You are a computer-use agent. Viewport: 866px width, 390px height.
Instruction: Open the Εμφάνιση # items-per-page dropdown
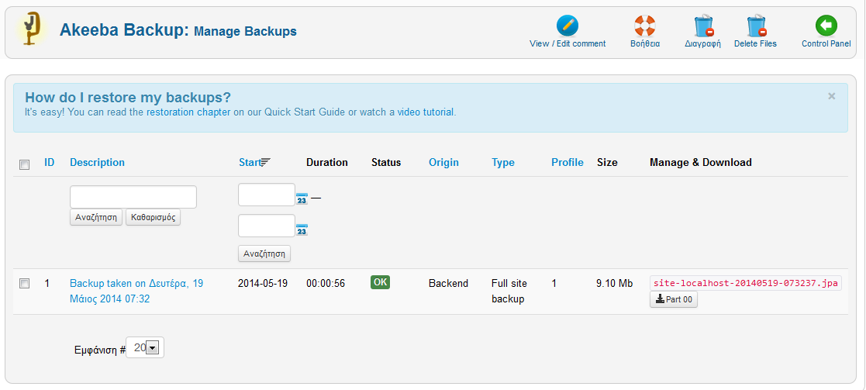(145, 347)
